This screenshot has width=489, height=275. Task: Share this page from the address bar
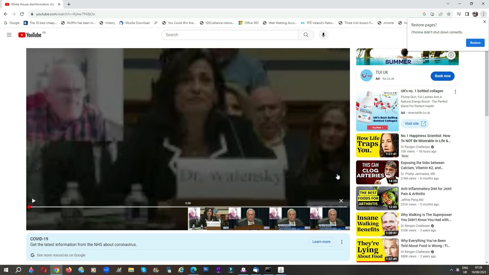click(440, 14)
